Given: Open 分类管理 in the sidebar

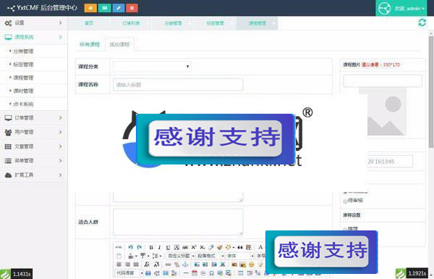Looking at the screenshot, I should pyautogui.click(x=23, y=51).
